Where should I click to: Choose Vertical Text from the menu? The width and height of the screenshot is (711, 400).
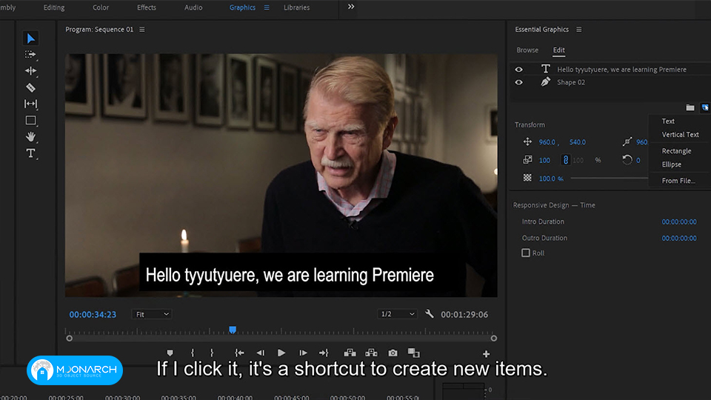680,135
